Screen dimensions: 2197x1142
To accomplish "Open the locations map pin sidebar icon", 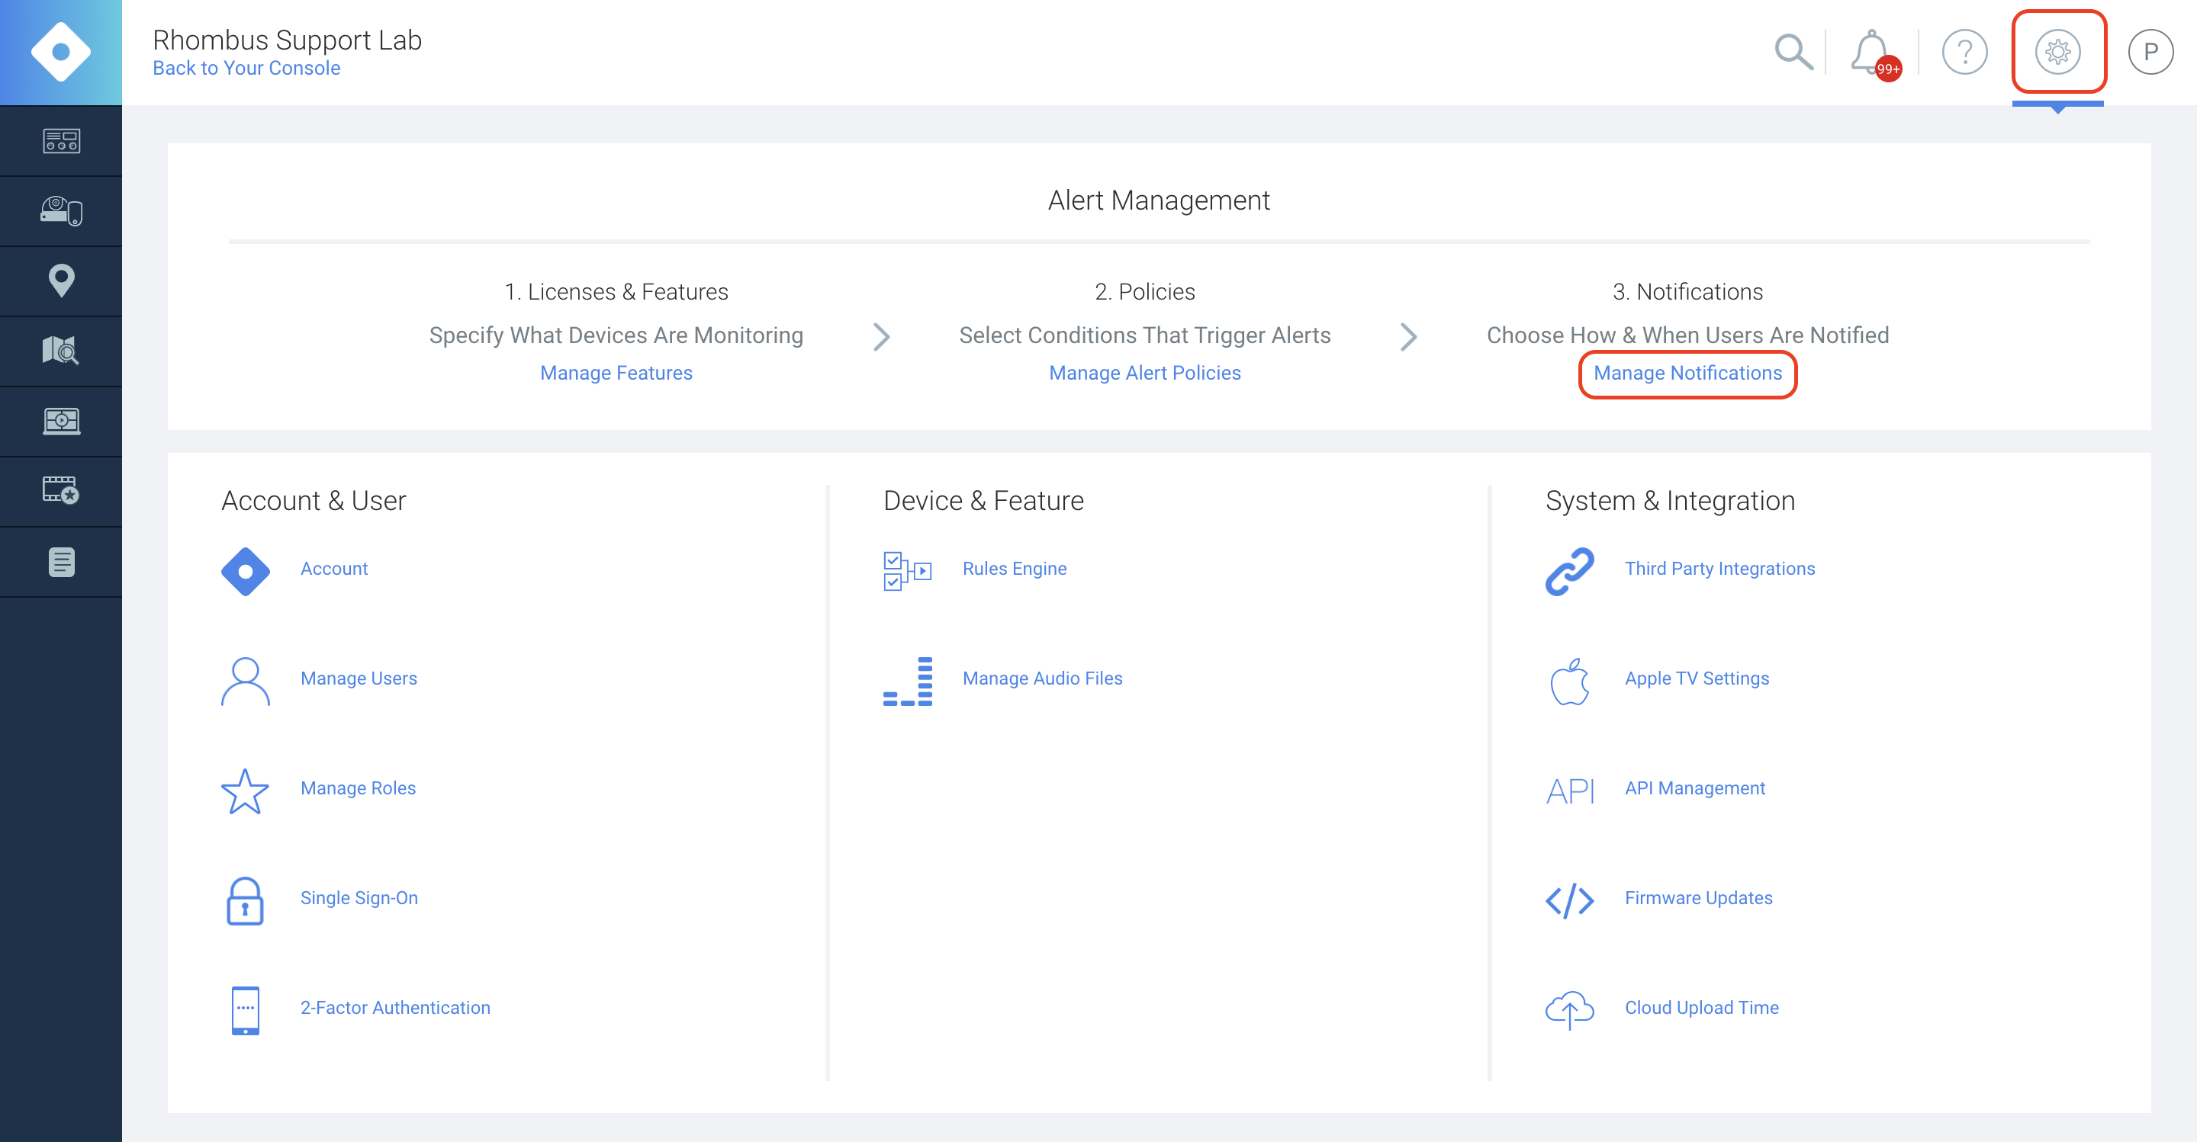I will (x=60, y=281).
